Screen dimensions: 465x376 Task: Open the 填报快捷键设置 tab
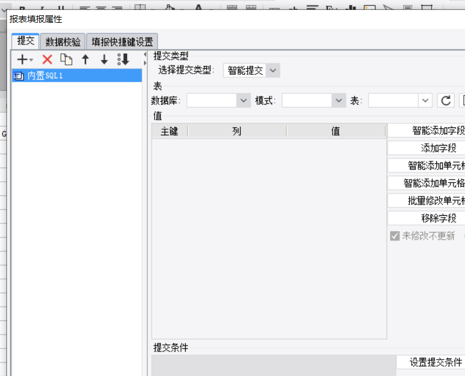pyautogui.click(x=122, y=42)
